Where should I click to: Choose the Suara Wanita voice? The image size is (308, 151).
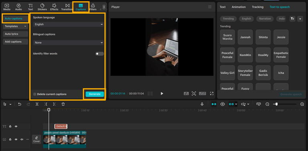(227, 37)
